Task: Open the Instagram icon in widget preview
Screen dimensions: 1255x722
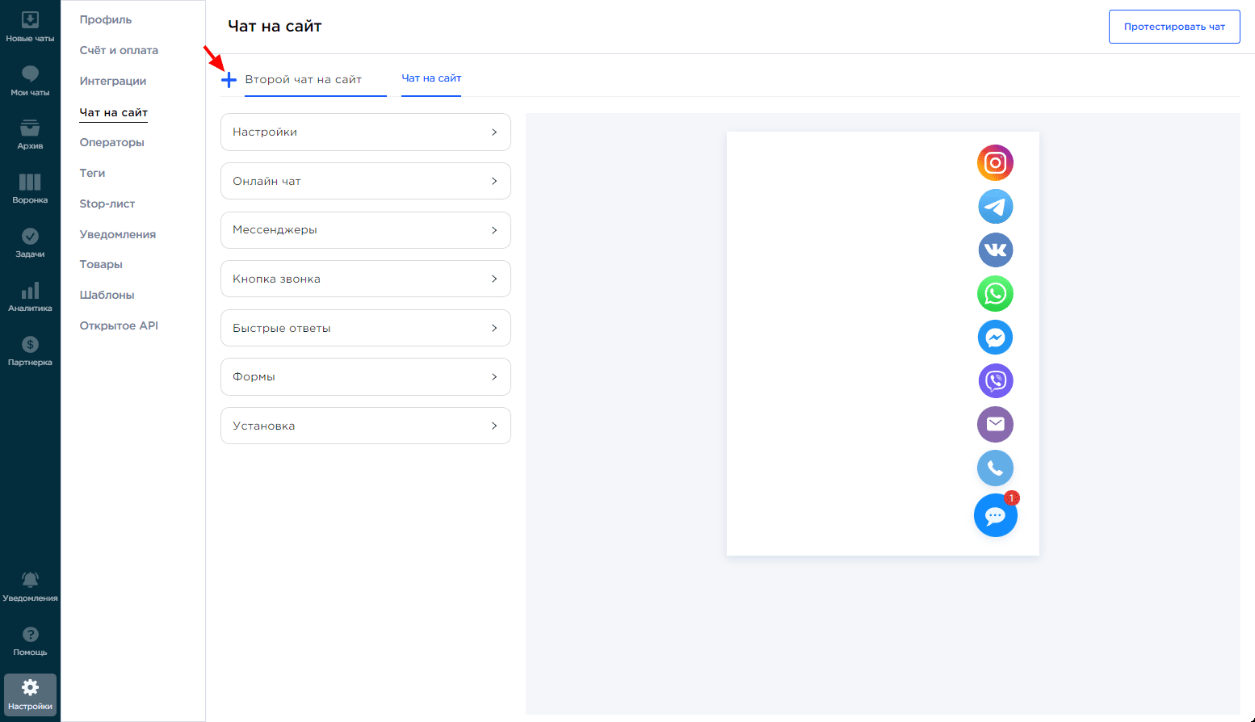Action: 995,163
